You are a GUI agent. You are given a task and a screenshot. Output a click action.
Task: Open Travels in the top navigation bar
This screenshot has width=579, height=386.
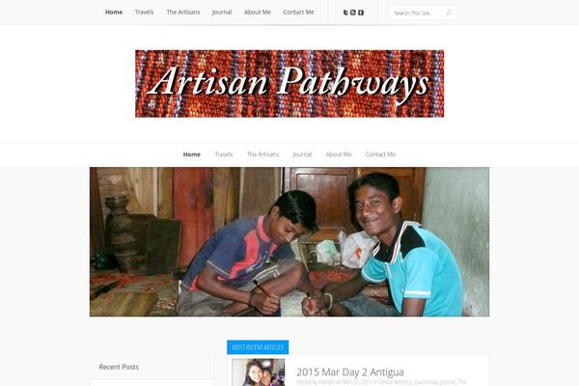[x=144, y=13]
